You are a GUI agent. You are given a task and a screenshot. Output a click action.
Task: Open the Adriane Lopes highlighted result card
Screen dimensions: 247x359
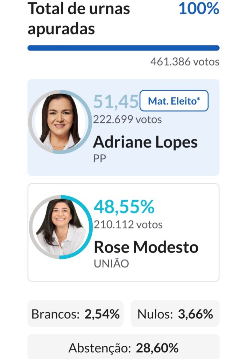[123, 127]
